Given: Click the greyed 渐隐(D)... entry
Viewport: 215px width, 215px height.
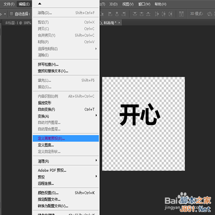Looking at the screenshot, I should point(66,13).
